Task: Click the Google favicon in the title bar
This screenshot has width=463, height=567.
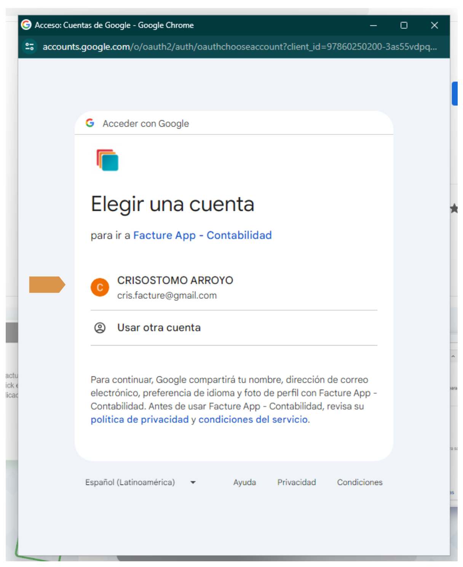Action: (26, 25)
